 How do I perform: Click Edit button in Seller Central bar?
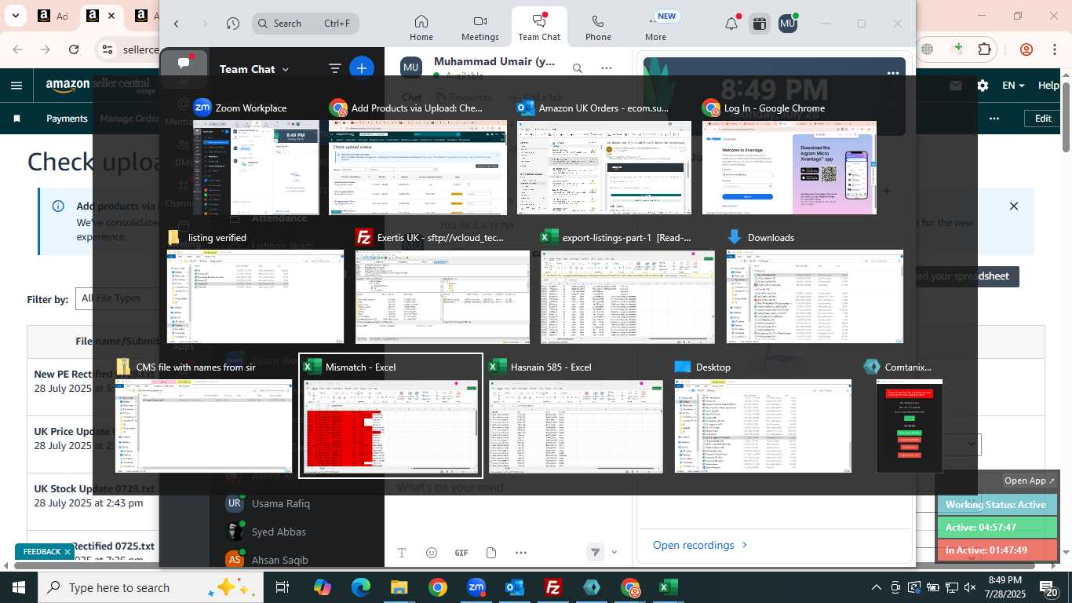point(1043,119)
